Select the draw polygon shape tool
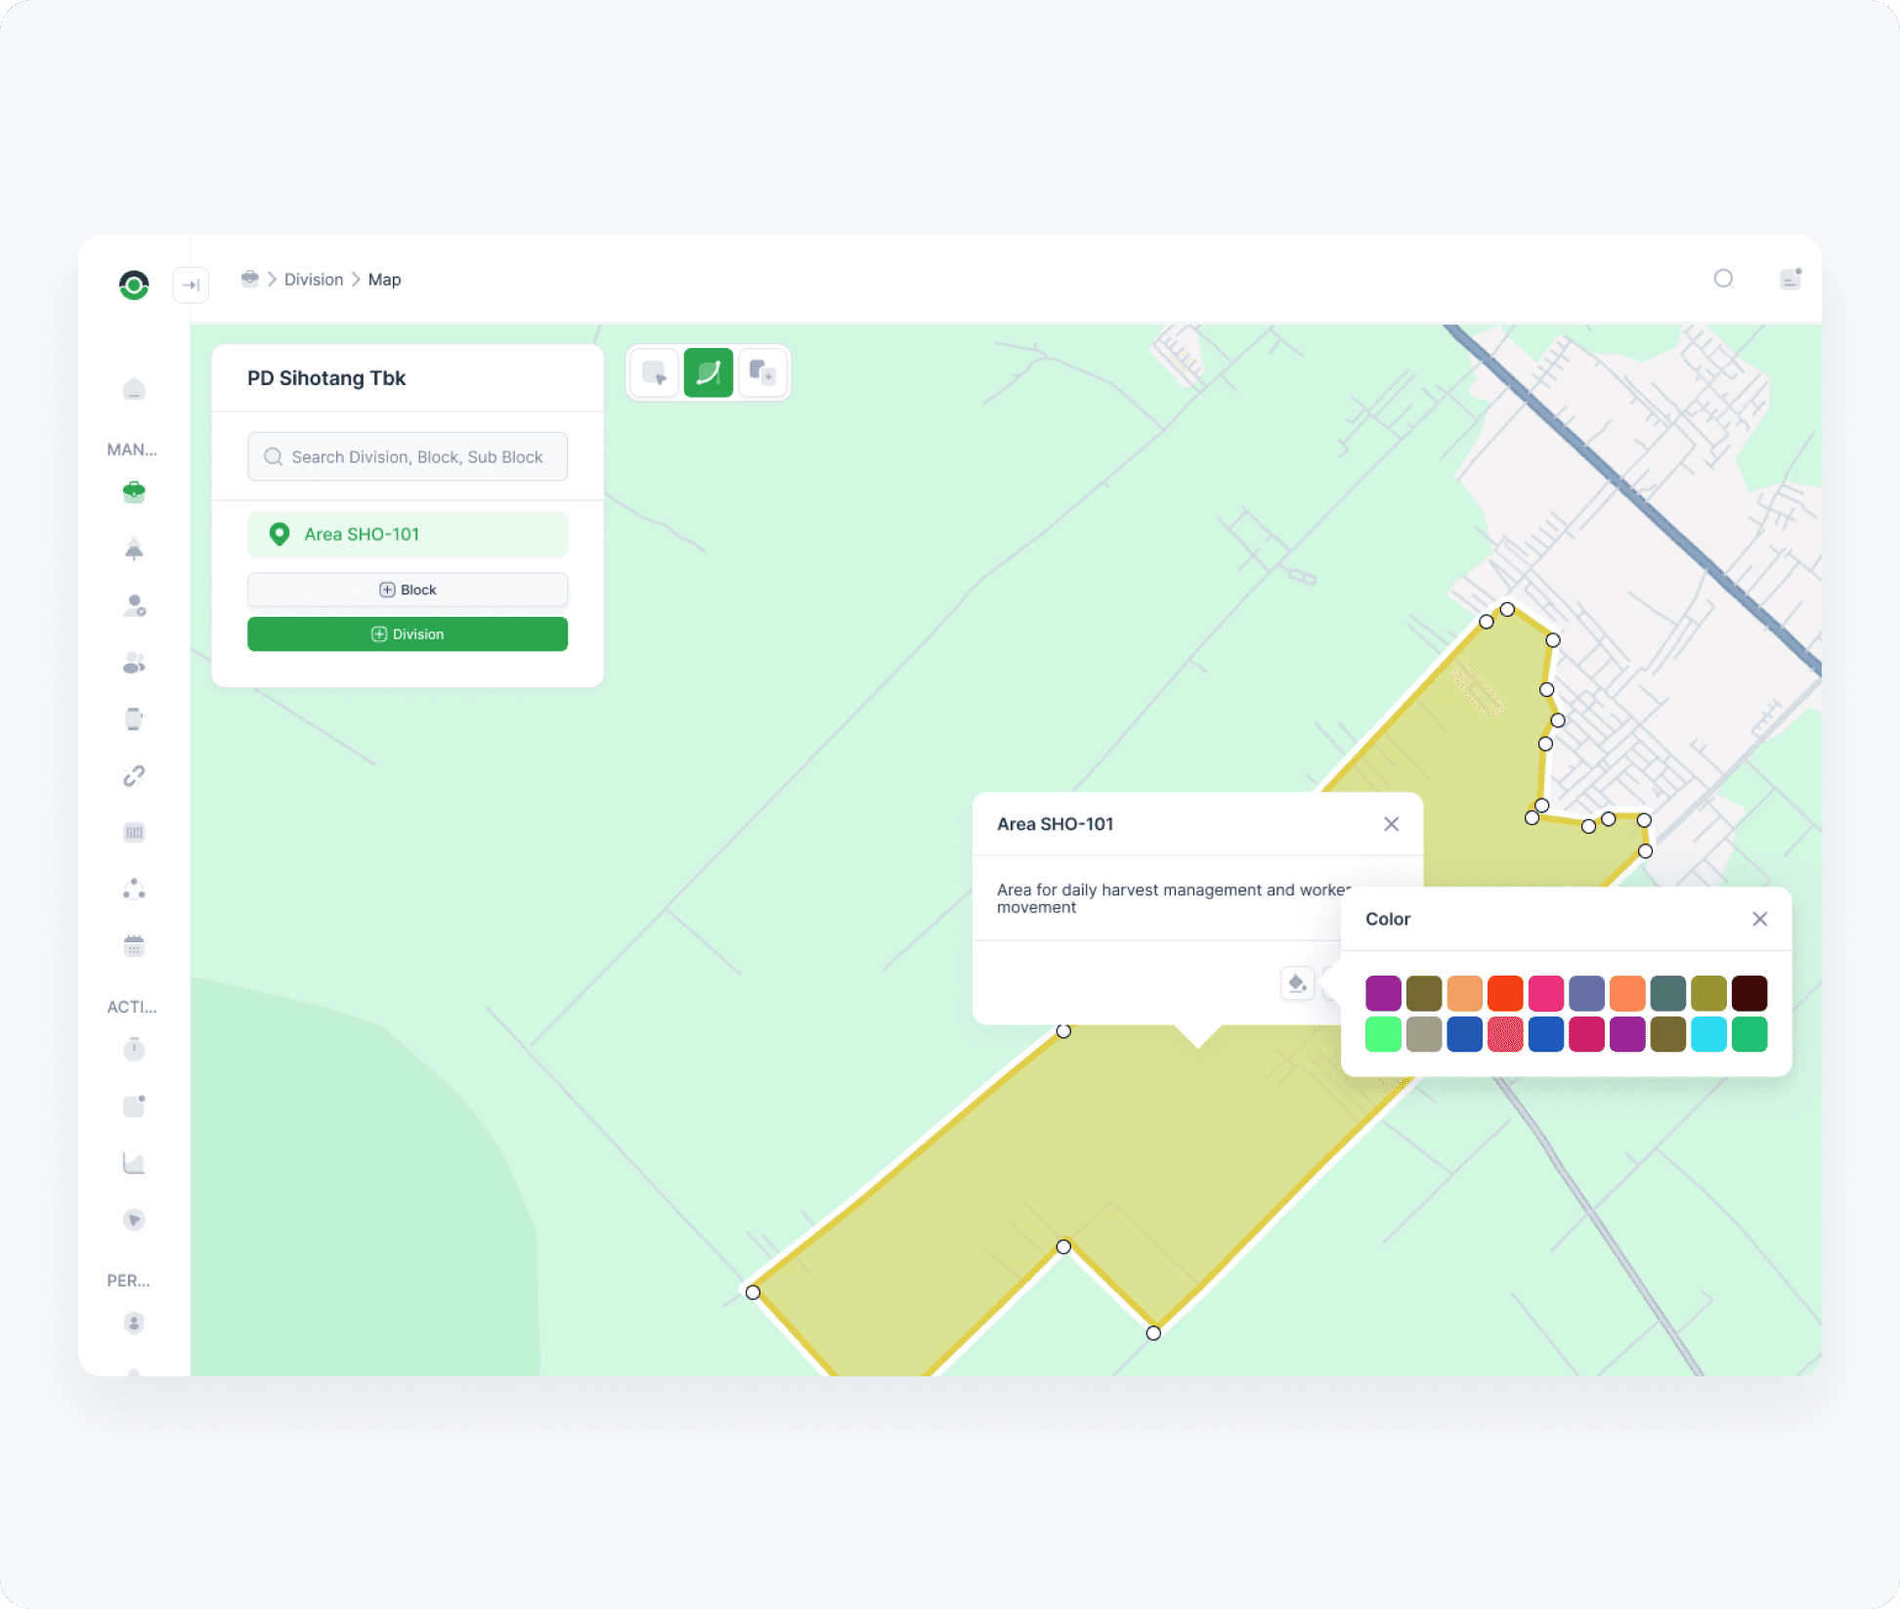The width and height of the screenshot is (1900, 1609). tap(709, 372)
